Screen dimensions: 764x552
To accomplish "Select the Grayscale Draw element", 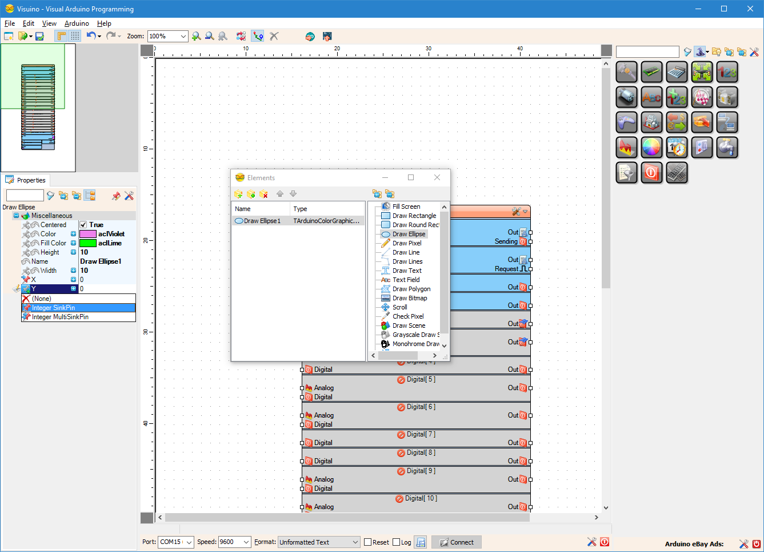I will pos(415,335).
